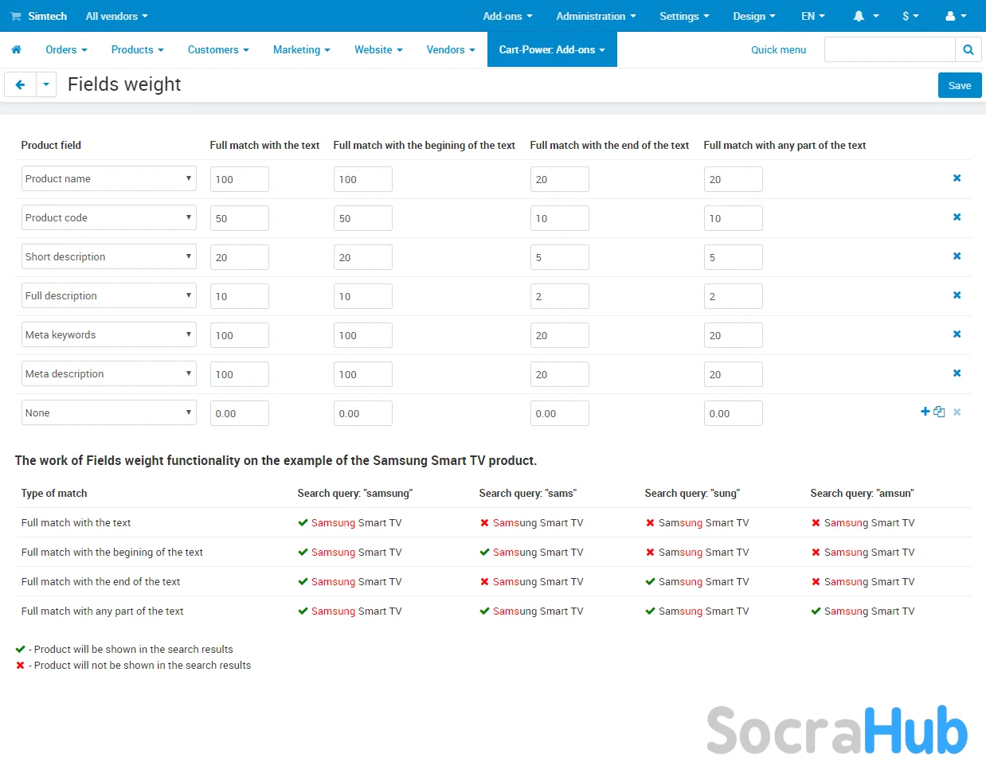Clone the None row with copy icon
The image size is (986, 758).
coord(939,412)
